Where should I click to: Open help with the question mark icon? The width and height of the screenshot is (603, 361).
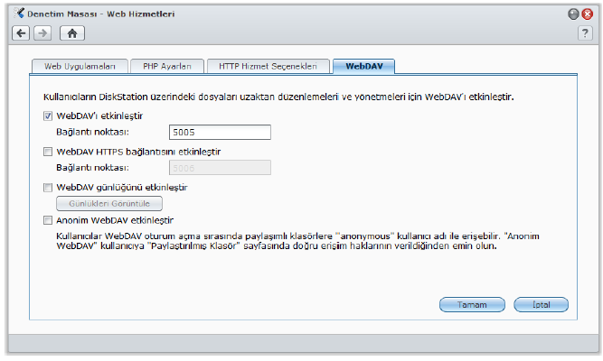584,32
